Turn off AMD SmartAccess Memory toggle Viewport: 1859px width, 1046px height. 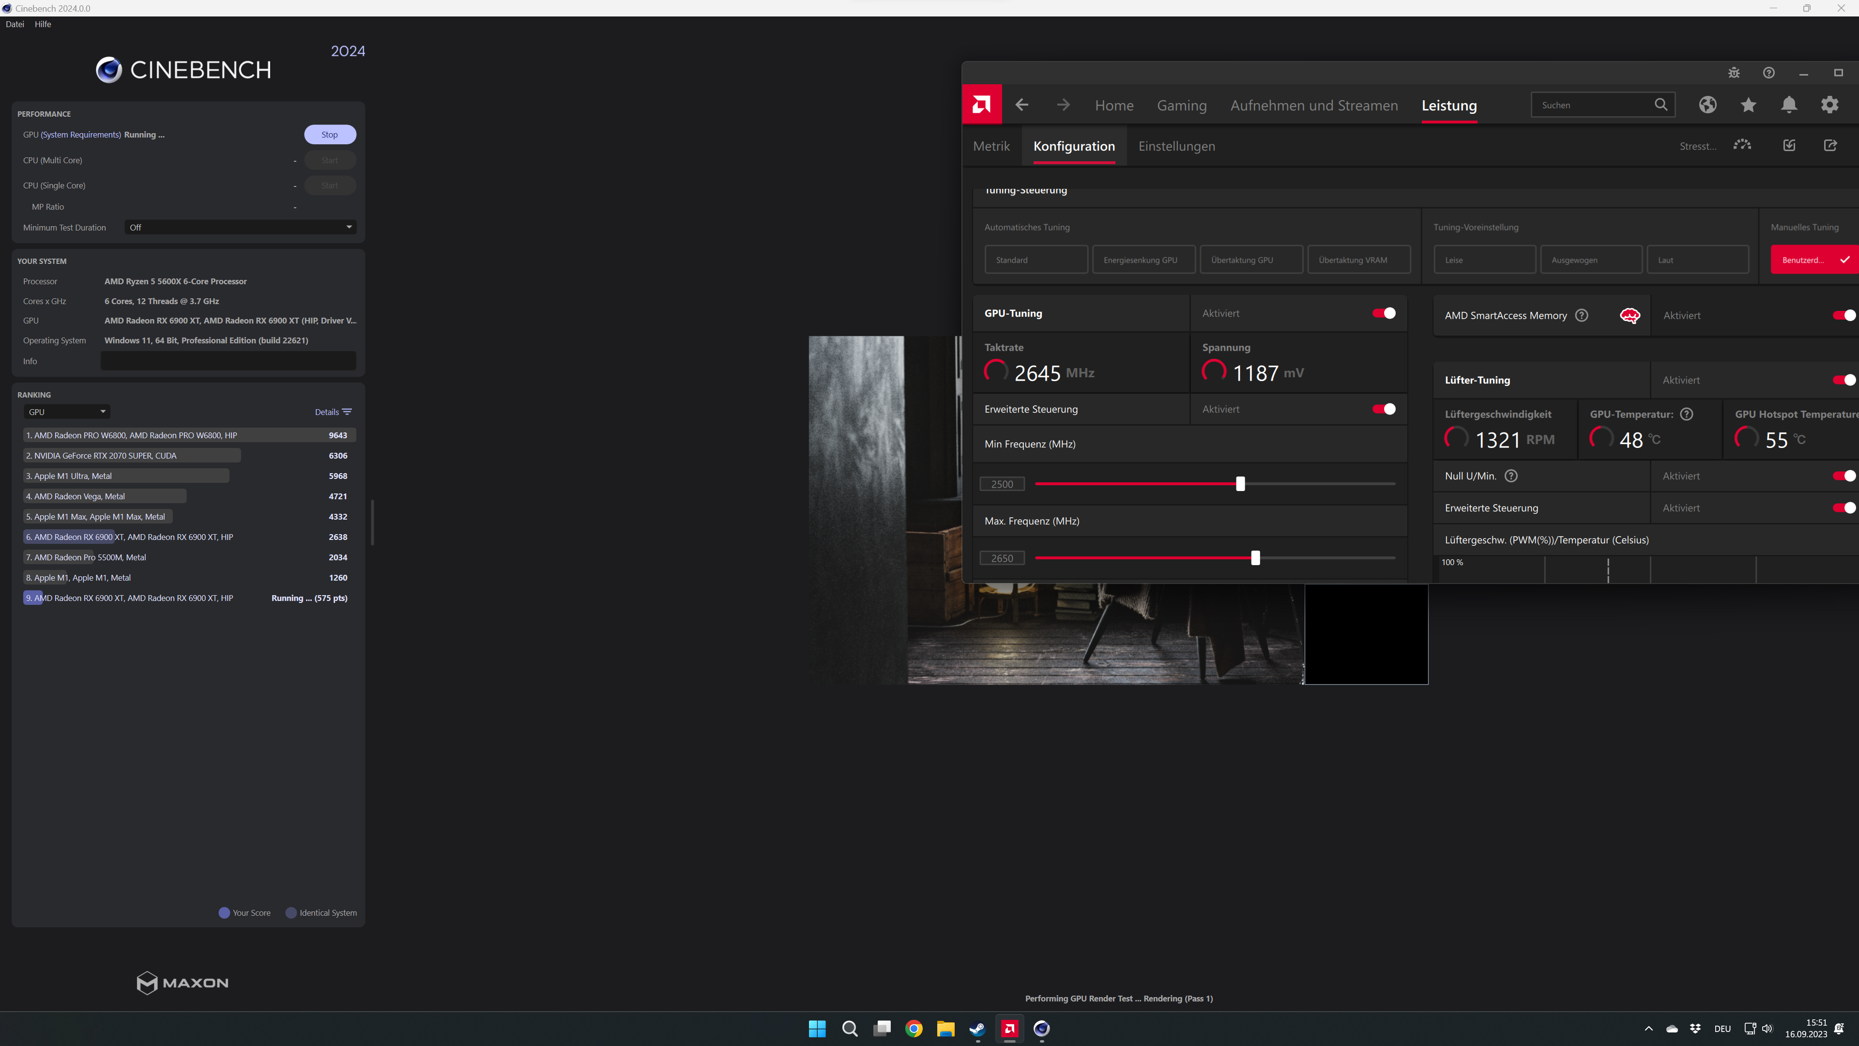(x=1843, y=315)
